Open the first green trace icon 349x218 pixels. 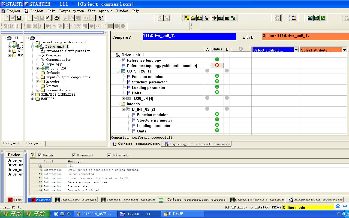[x=310, y=18]
